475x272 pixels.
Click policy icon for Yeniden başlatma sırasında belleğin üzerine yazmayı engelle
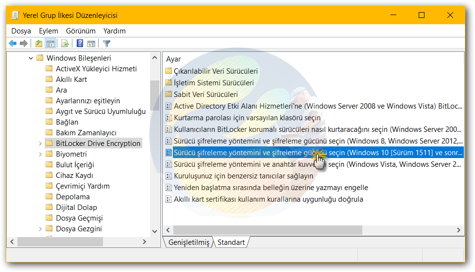tap(169, 188)
